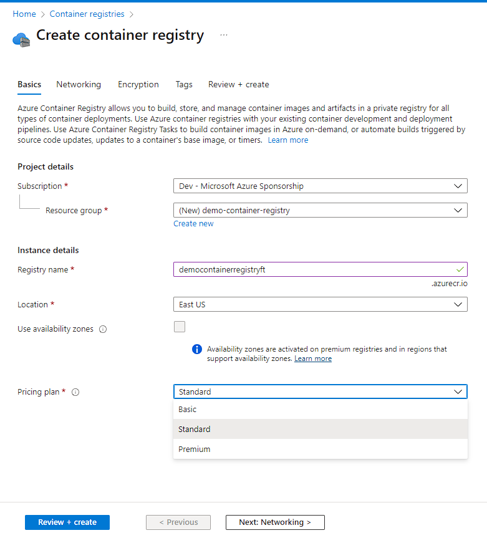The height and width of the screenshot is (543, 487).
Task: Open the Encryption tab
Action: tap(138, 84)
